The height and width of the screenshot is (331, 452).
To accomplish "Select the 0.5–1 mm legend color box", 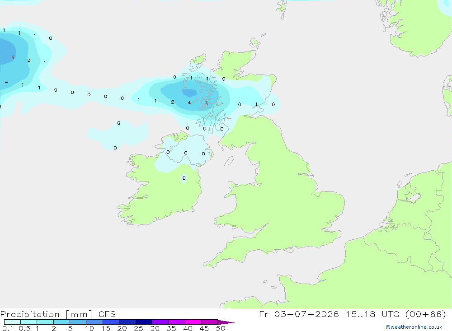I will [28, 322].
